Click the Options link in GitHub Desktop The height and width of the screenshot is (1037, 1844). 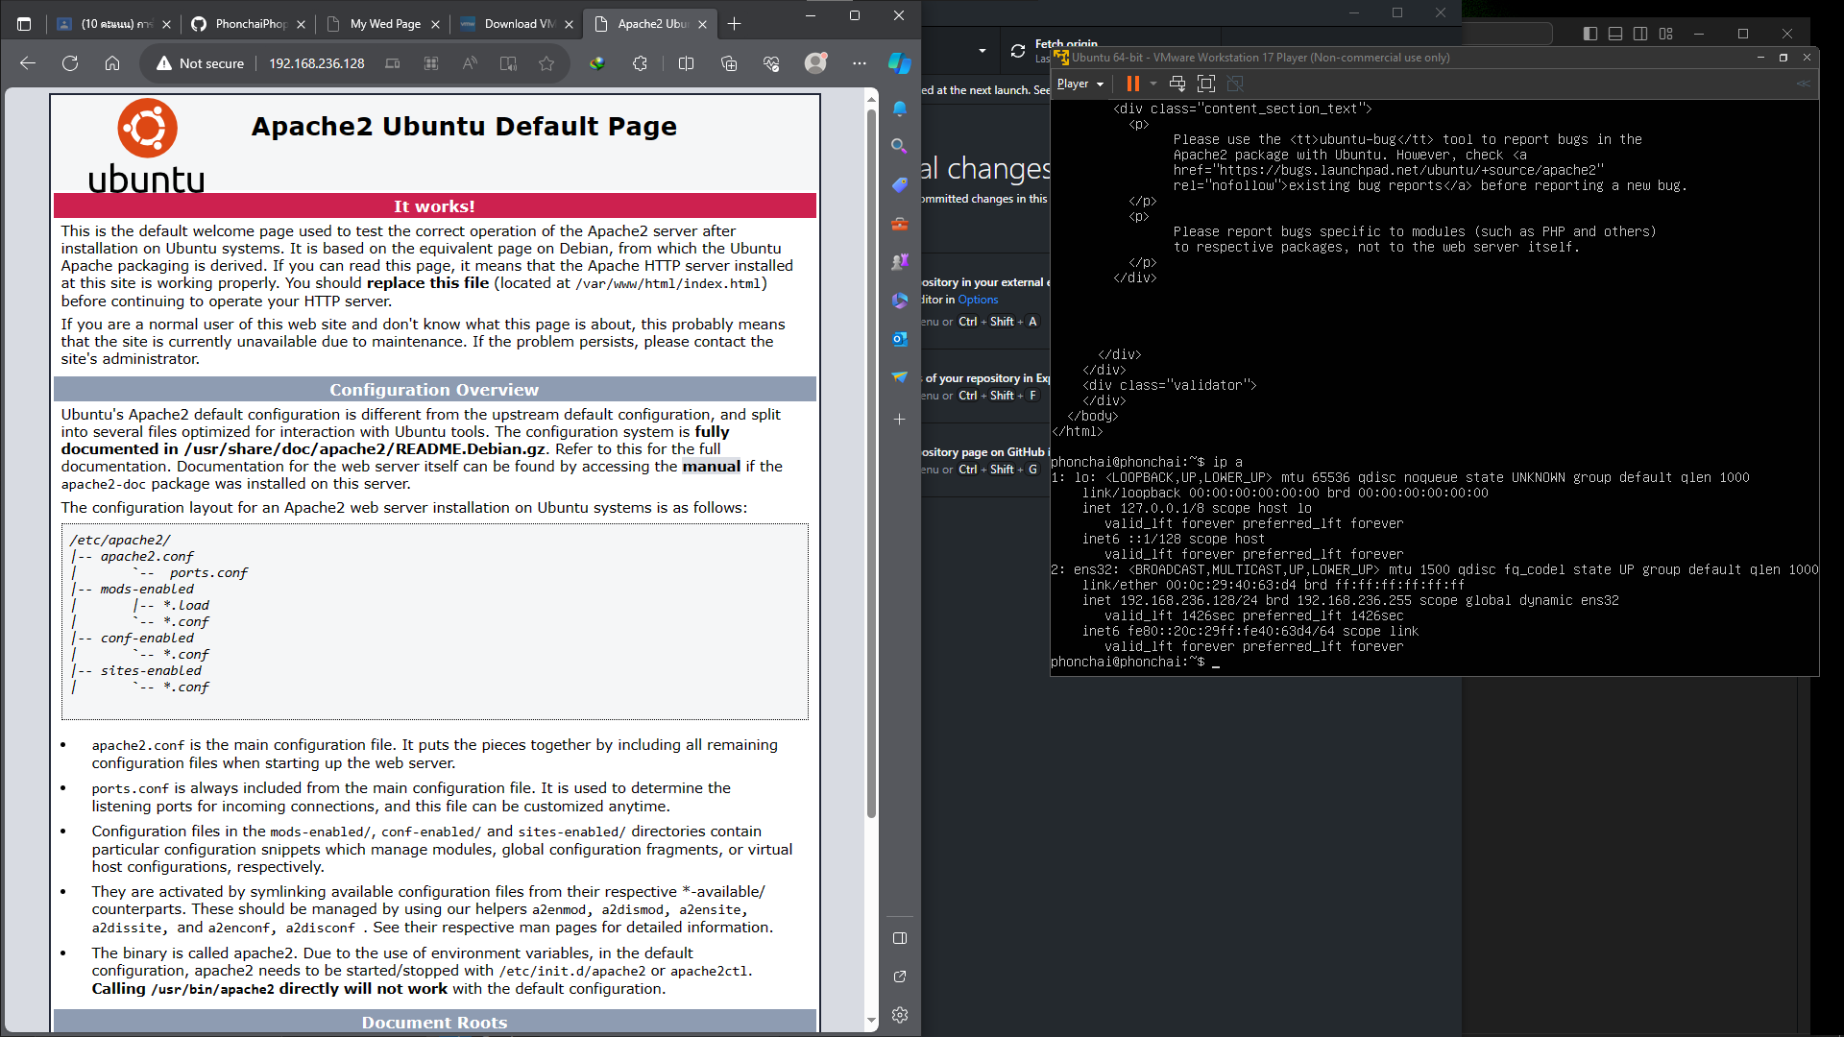[978, 300]
